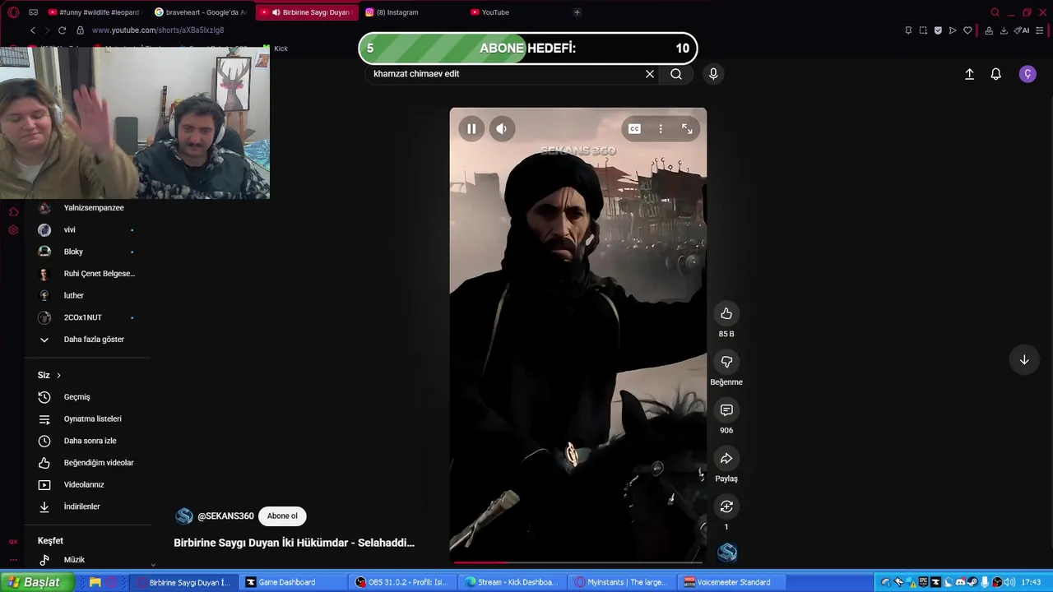Open the Opera AI assistant icon
Screen dimensions: 1053x592
(1022, 30)
